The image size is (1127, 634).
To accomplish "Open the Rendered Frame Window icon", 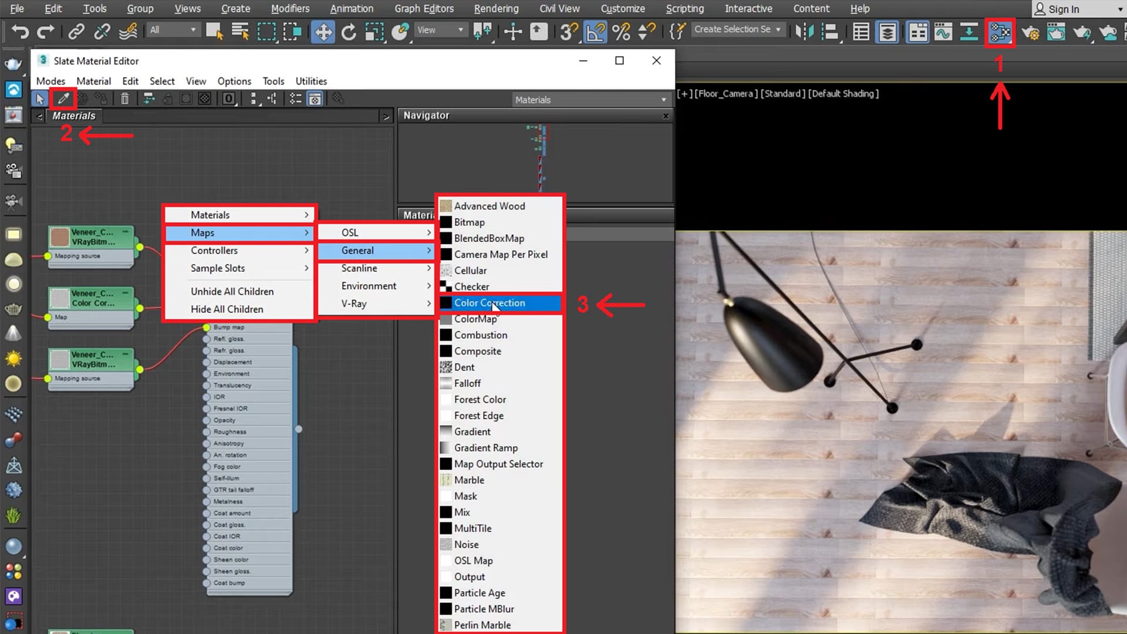I will [x=1056, y=31].
